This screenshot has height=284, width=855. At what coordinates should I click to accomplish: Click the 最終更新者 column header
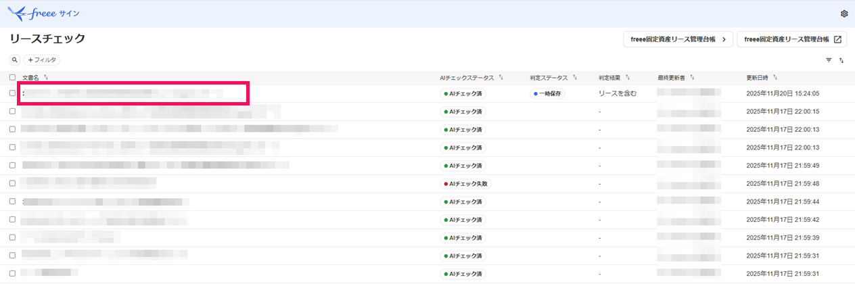point(671,78)
